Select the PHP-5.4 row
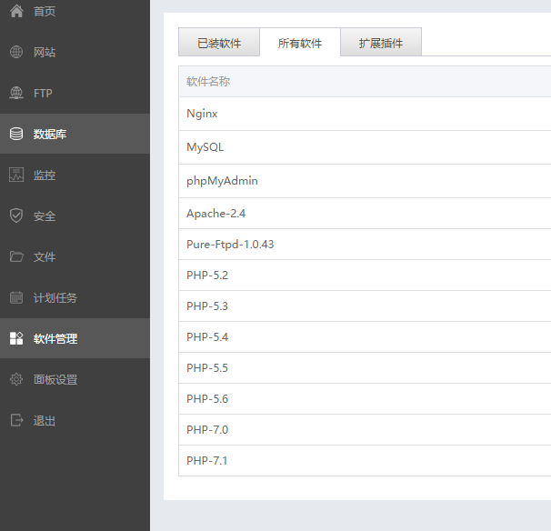 coord(365,337)
